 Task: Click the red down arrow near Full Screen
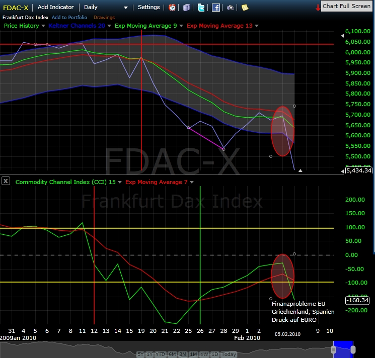click(x=318, y=8)
